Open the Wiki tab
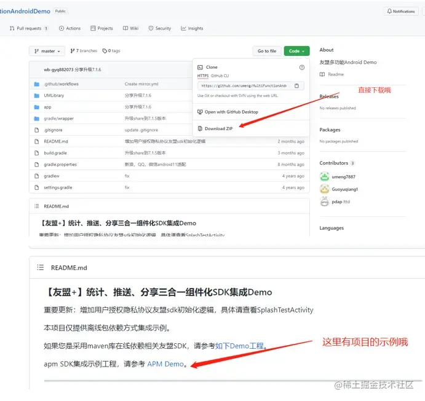Screen dimensions: 425x401 coord(130,28)
